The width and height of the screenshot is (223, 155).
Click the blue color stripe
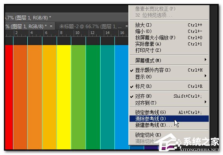[122, 97]
